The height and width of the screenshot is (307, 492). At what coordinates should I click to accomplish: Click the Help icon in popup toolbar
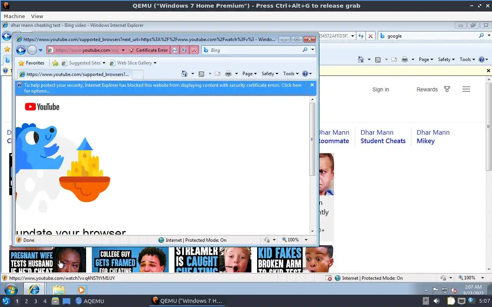coord(305,74)
